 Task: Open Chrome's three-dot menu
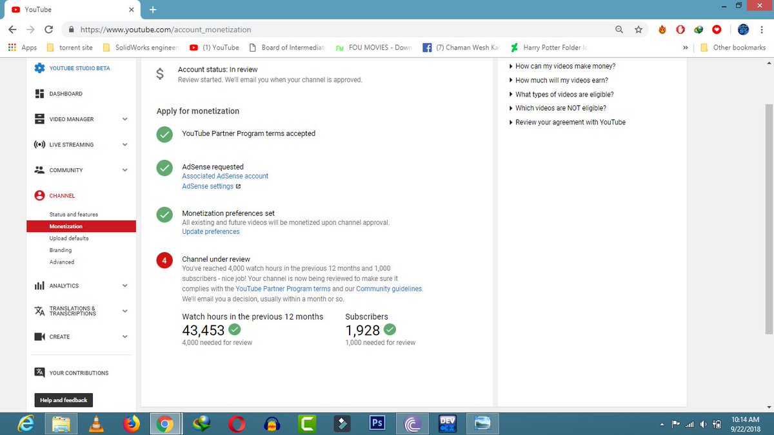pos(762,30)
